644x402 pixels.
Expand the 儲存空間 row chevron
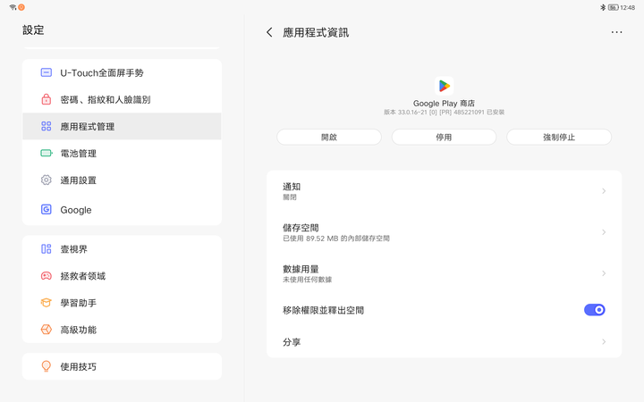(604, 232)
